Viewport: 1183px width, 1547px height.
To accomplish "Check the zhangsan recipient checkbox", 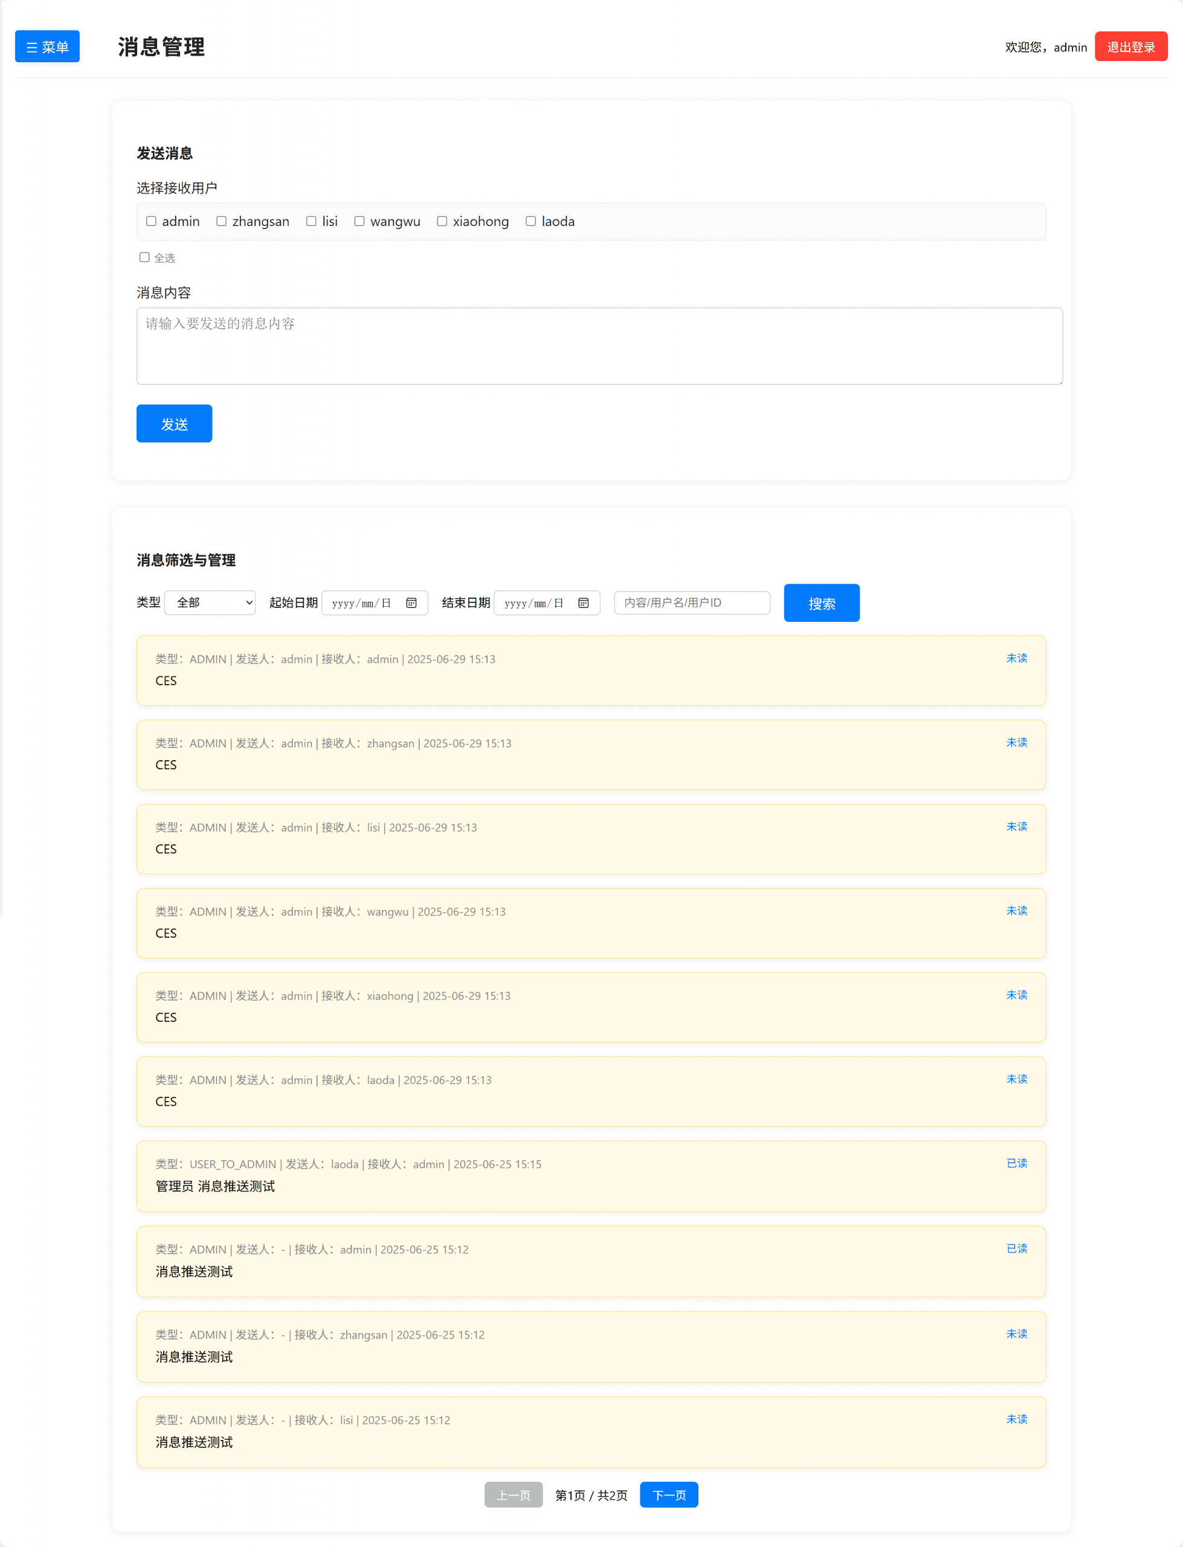I will click(221, 221).
